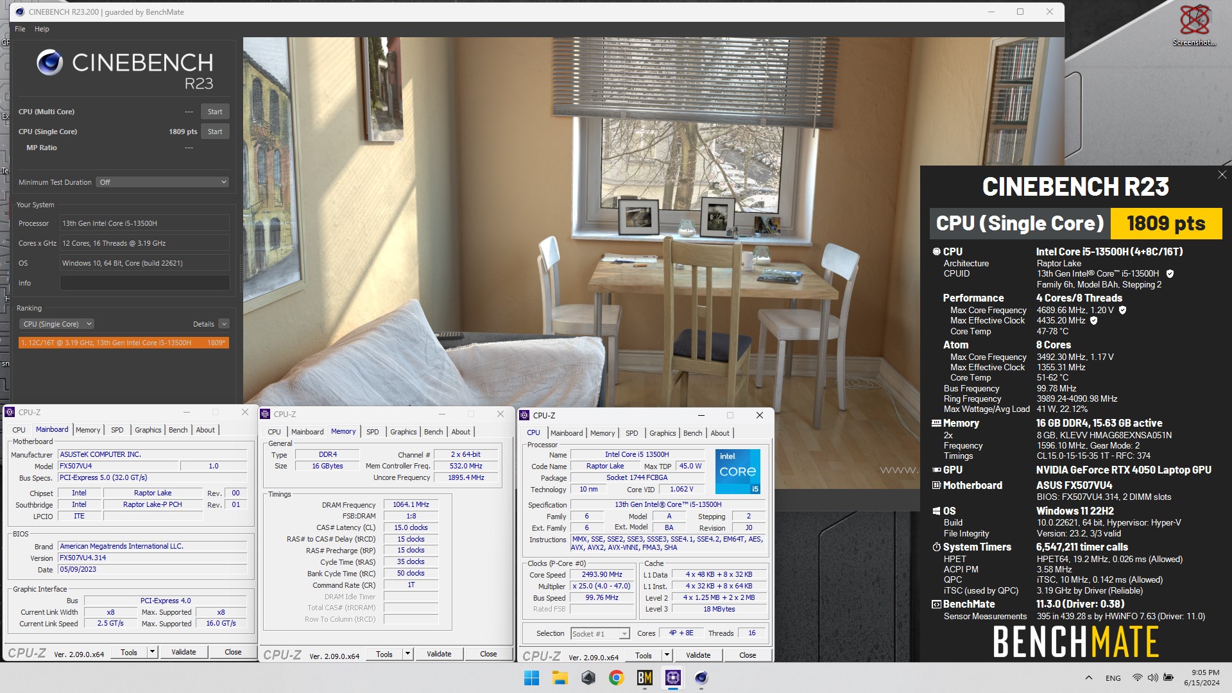
Task: Open Cinebench taskbar icon
Action: tap(701, 678)
